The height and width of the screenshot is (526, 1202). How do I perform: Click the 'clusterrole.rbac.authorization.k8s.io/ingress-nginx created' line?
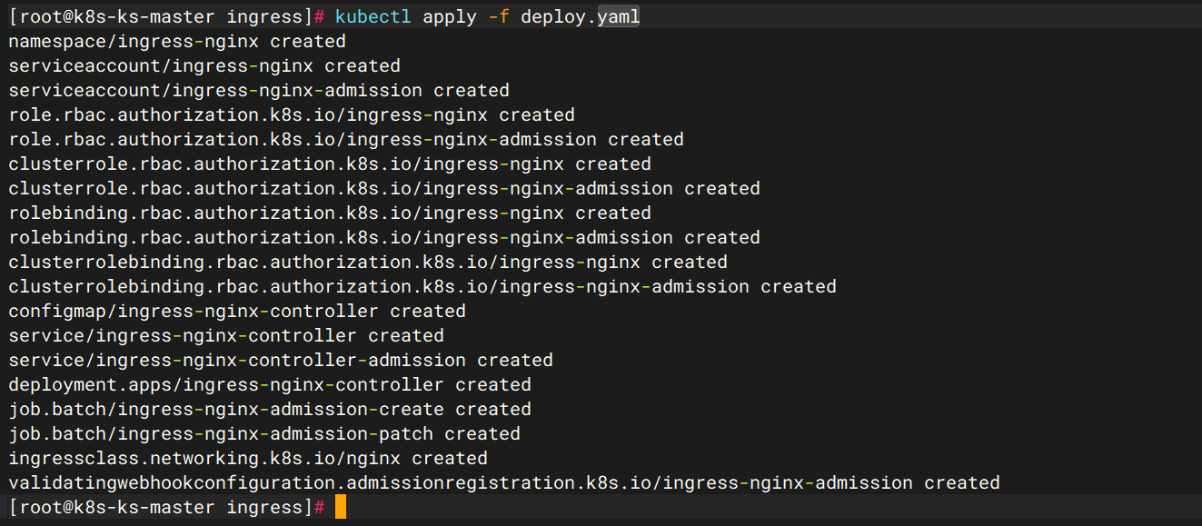(x=330, y=164)
